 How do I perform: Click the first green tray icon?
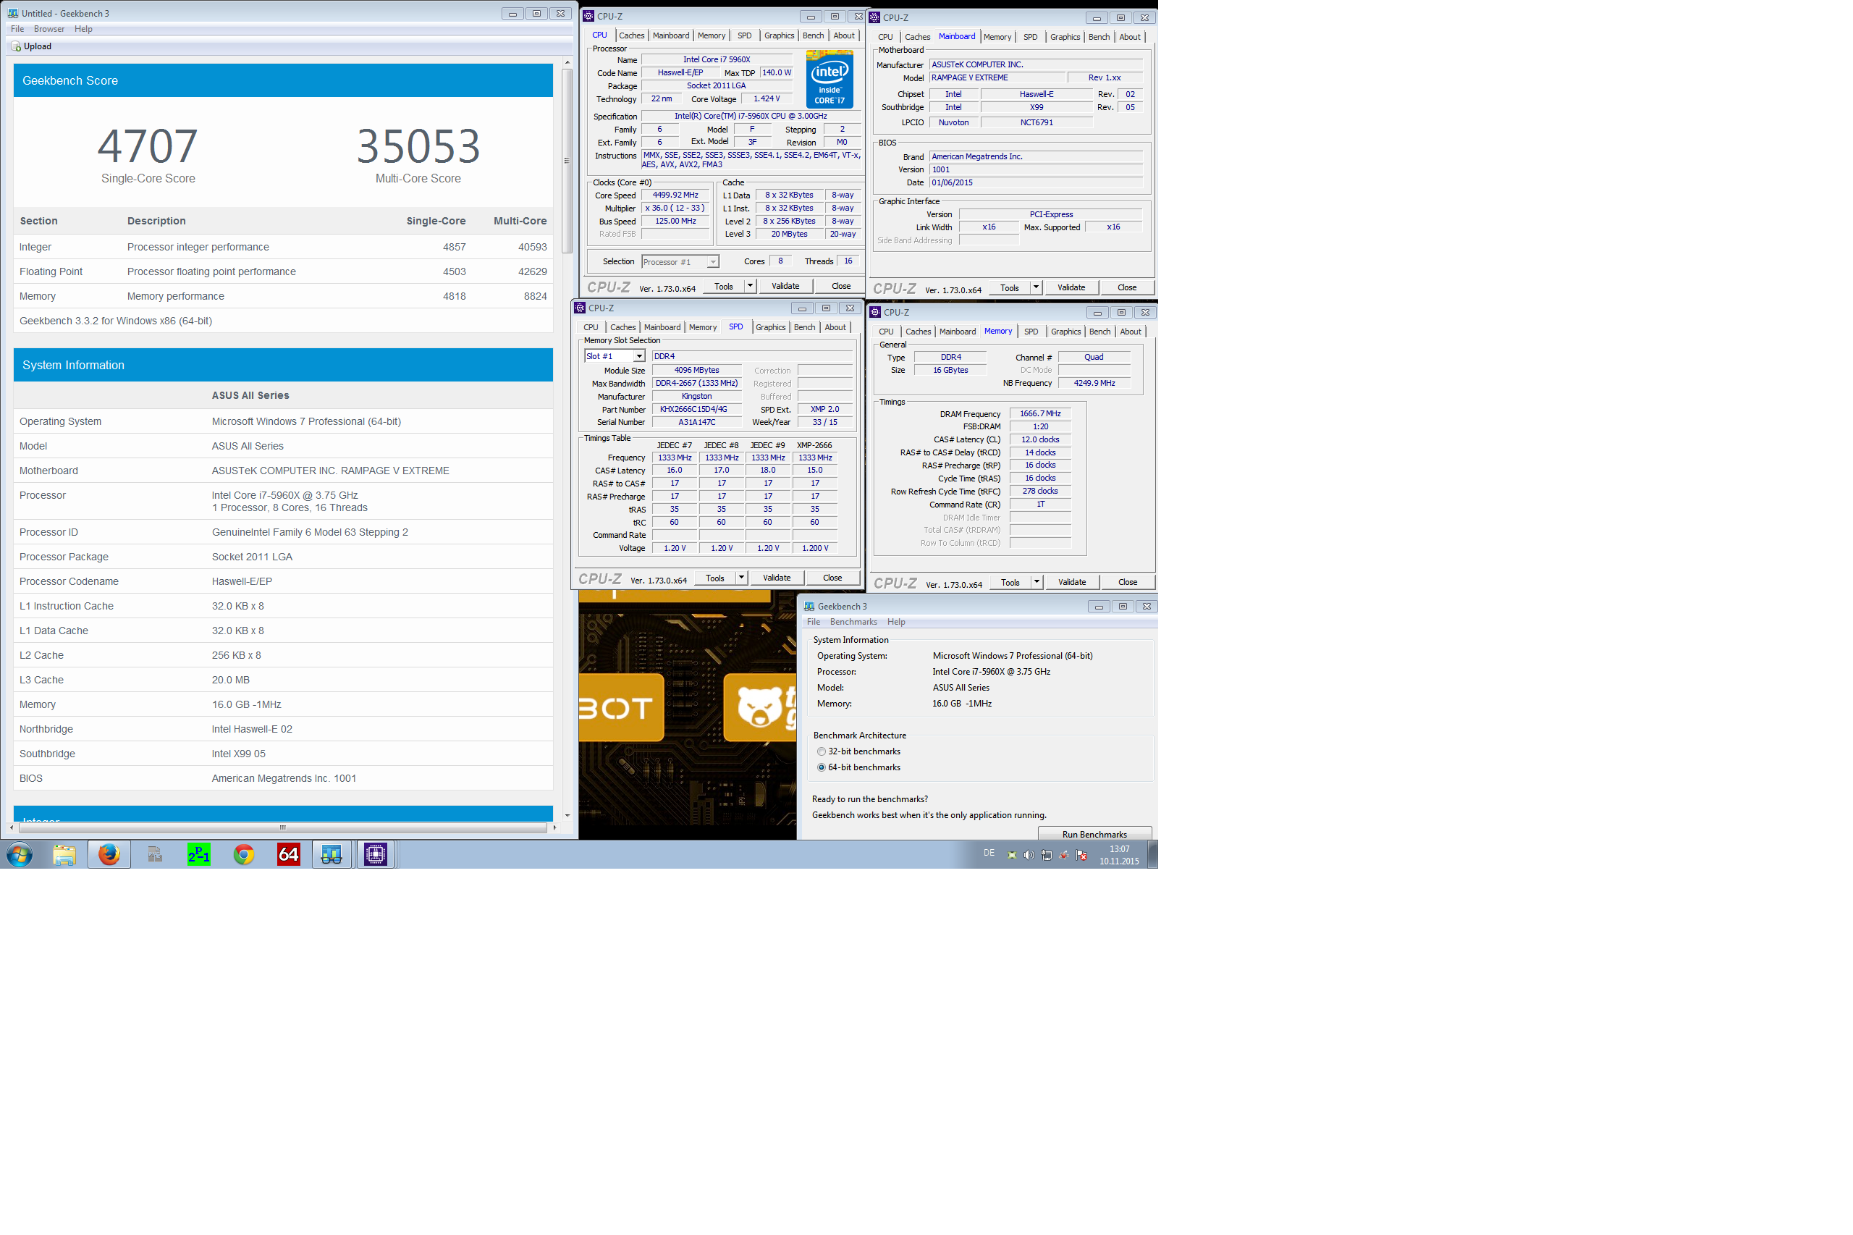tap(1012, 856)
